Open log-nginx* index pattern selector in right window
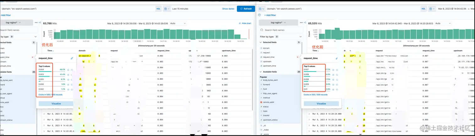The width and height of the screenshot is (475, 136). 278,23
